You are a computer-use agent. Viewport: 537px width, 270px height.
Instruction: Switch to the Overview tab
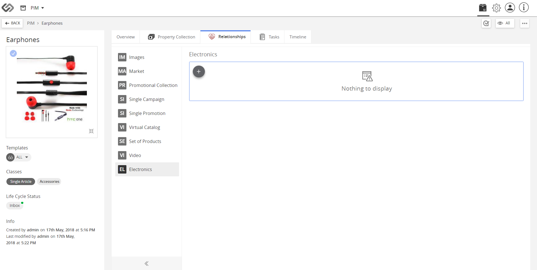tap(126, 37)
